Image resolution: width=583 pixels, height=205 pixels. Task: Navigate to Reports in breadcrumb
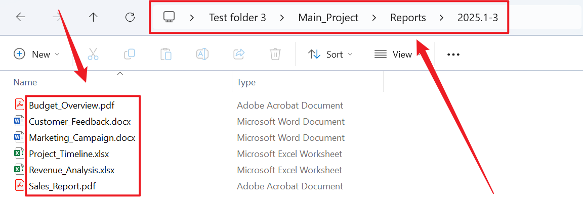408,18
